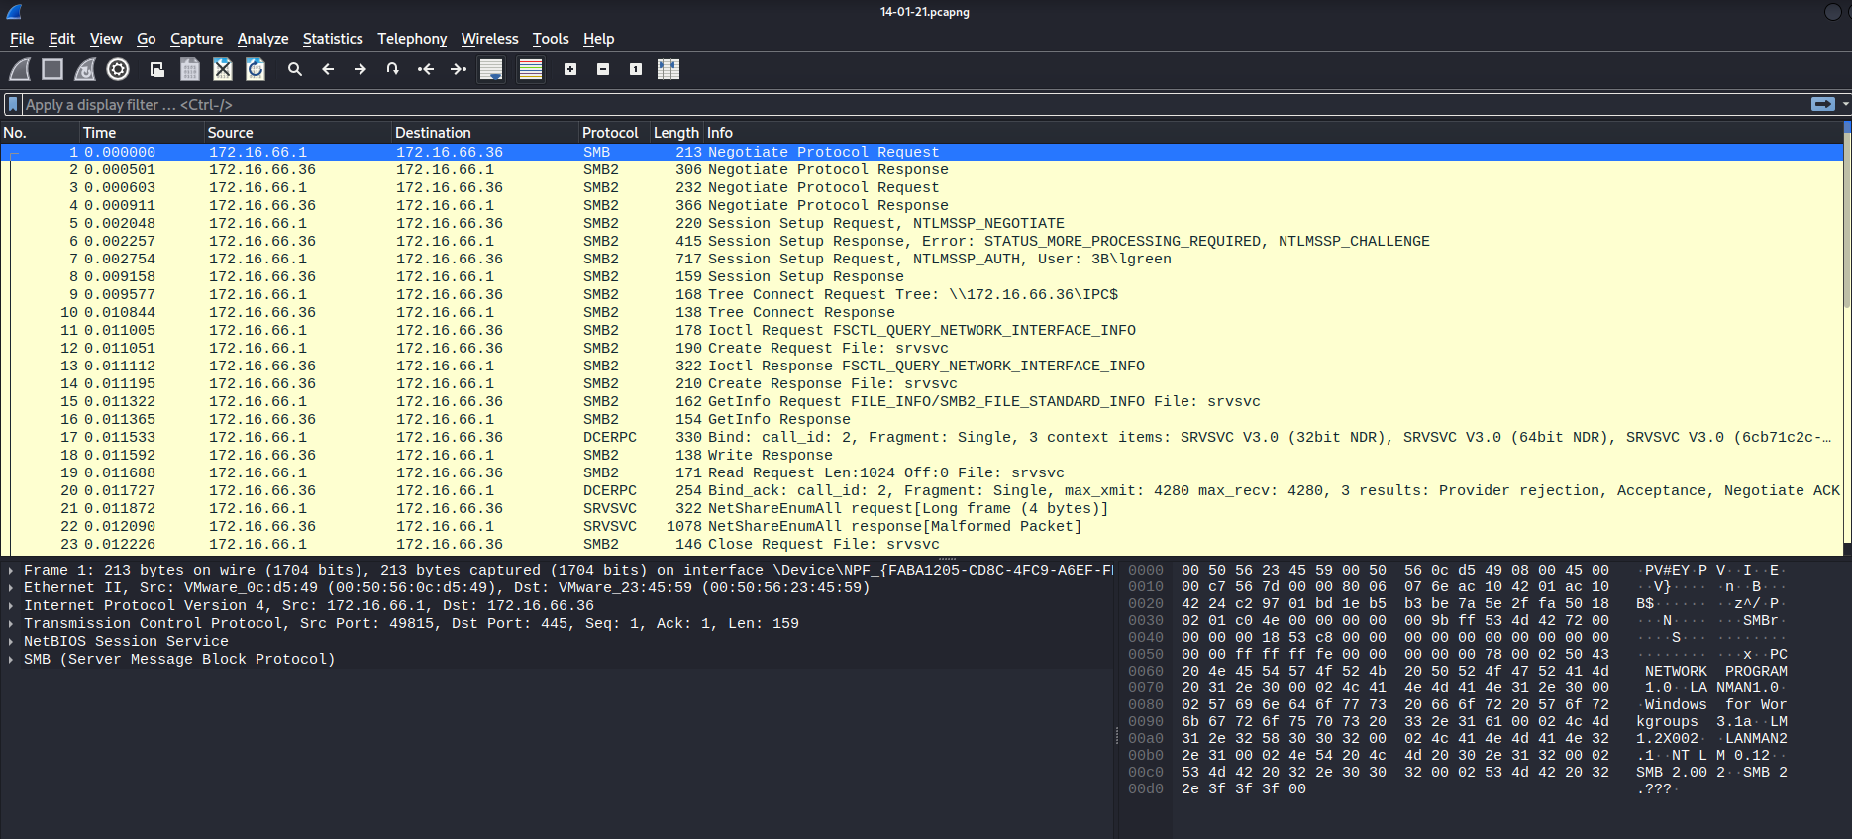Open the Statistics menu

[333, 39]
